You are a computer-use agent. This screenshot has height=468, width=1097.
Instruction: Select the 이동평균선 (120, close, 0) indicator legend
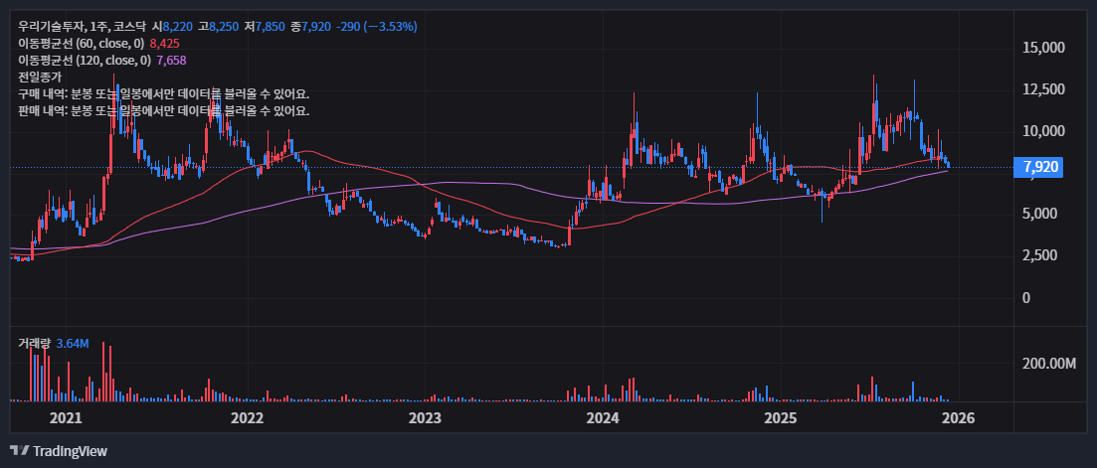coord(86,60)
